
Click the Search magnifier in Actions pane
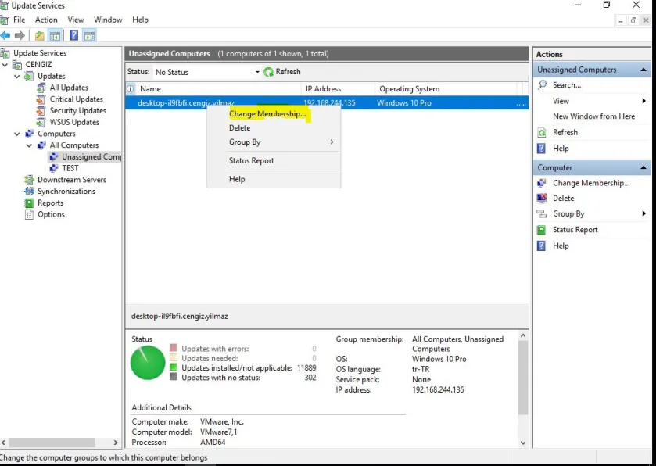pyautogui.click(x=542, y=85)
